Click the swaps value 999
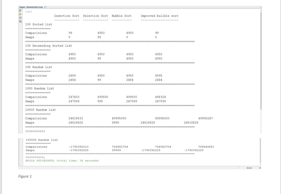The width and height of the screenshot is (281, 194). click(100, 101)
